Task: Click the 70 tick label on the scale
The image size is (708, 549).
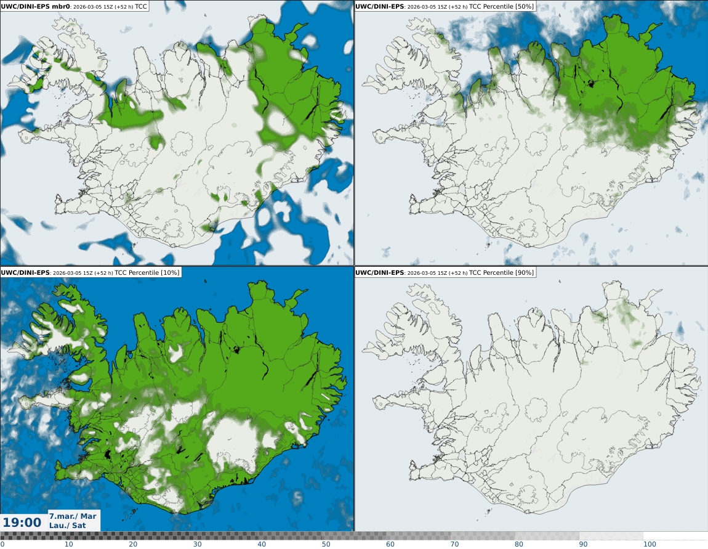Action: click(x=455, y=544)
